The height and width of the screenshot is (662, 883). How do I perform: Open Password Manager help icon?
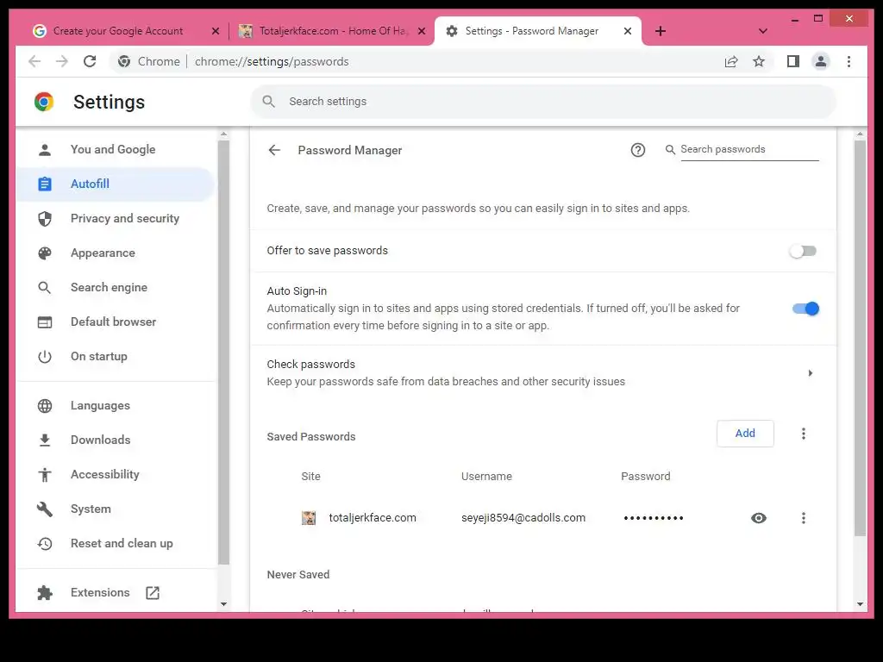pos(637,150)
